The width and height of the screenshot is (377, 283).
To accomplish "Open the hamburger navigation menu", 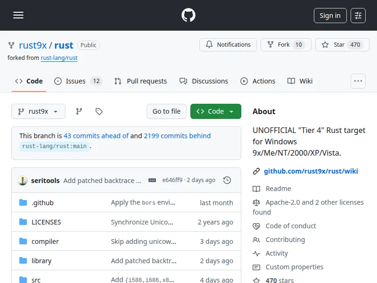I will point(18,15).
